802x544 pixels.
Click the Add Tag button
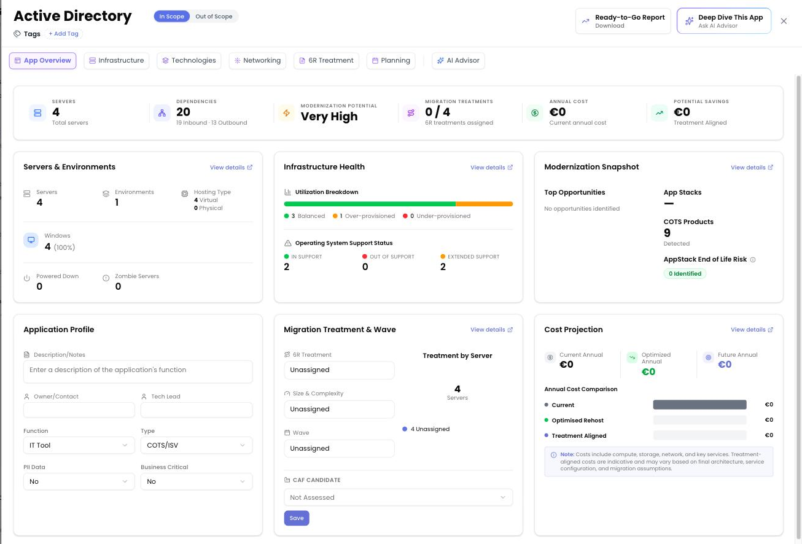pyautogui.click(x=64, y=34)
